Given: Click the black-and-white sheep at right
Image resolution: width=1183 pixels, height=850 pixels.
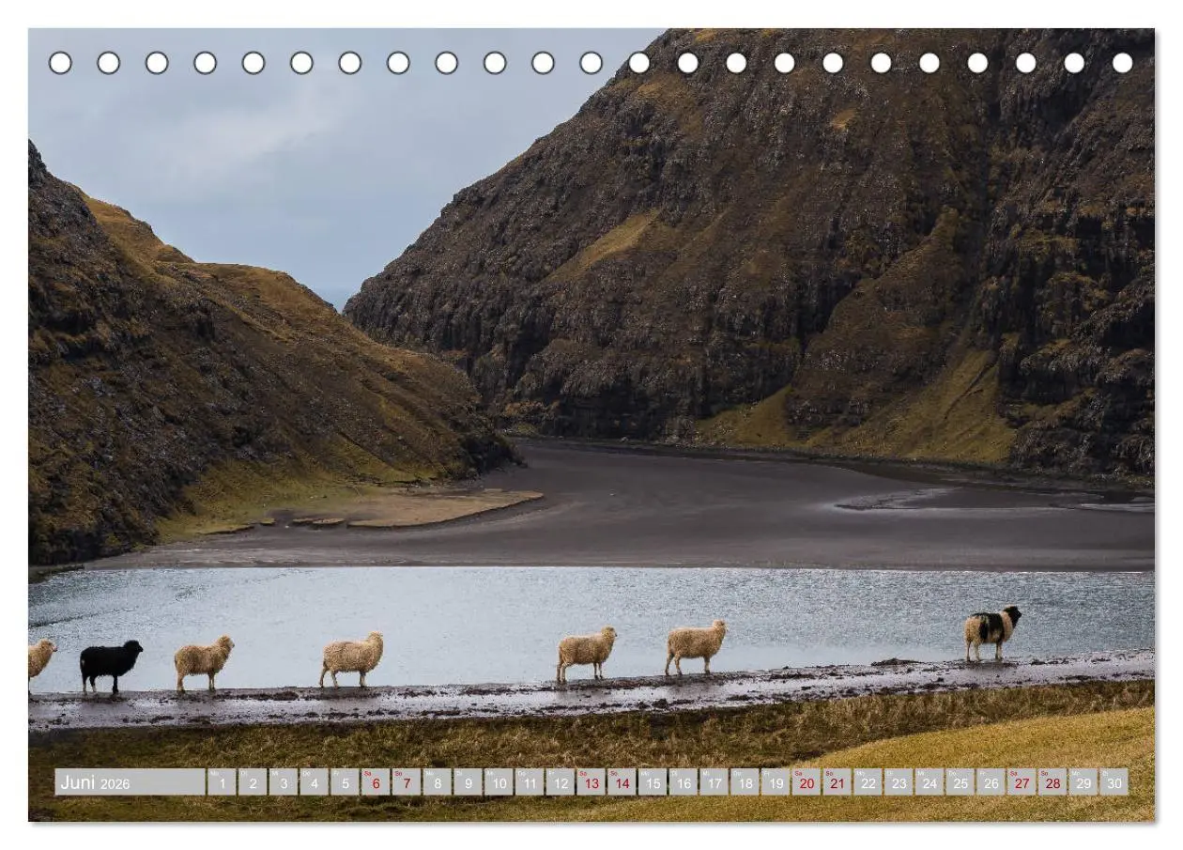Looking at the screenshot, I should pyautogui.click(x=992, y=632).
